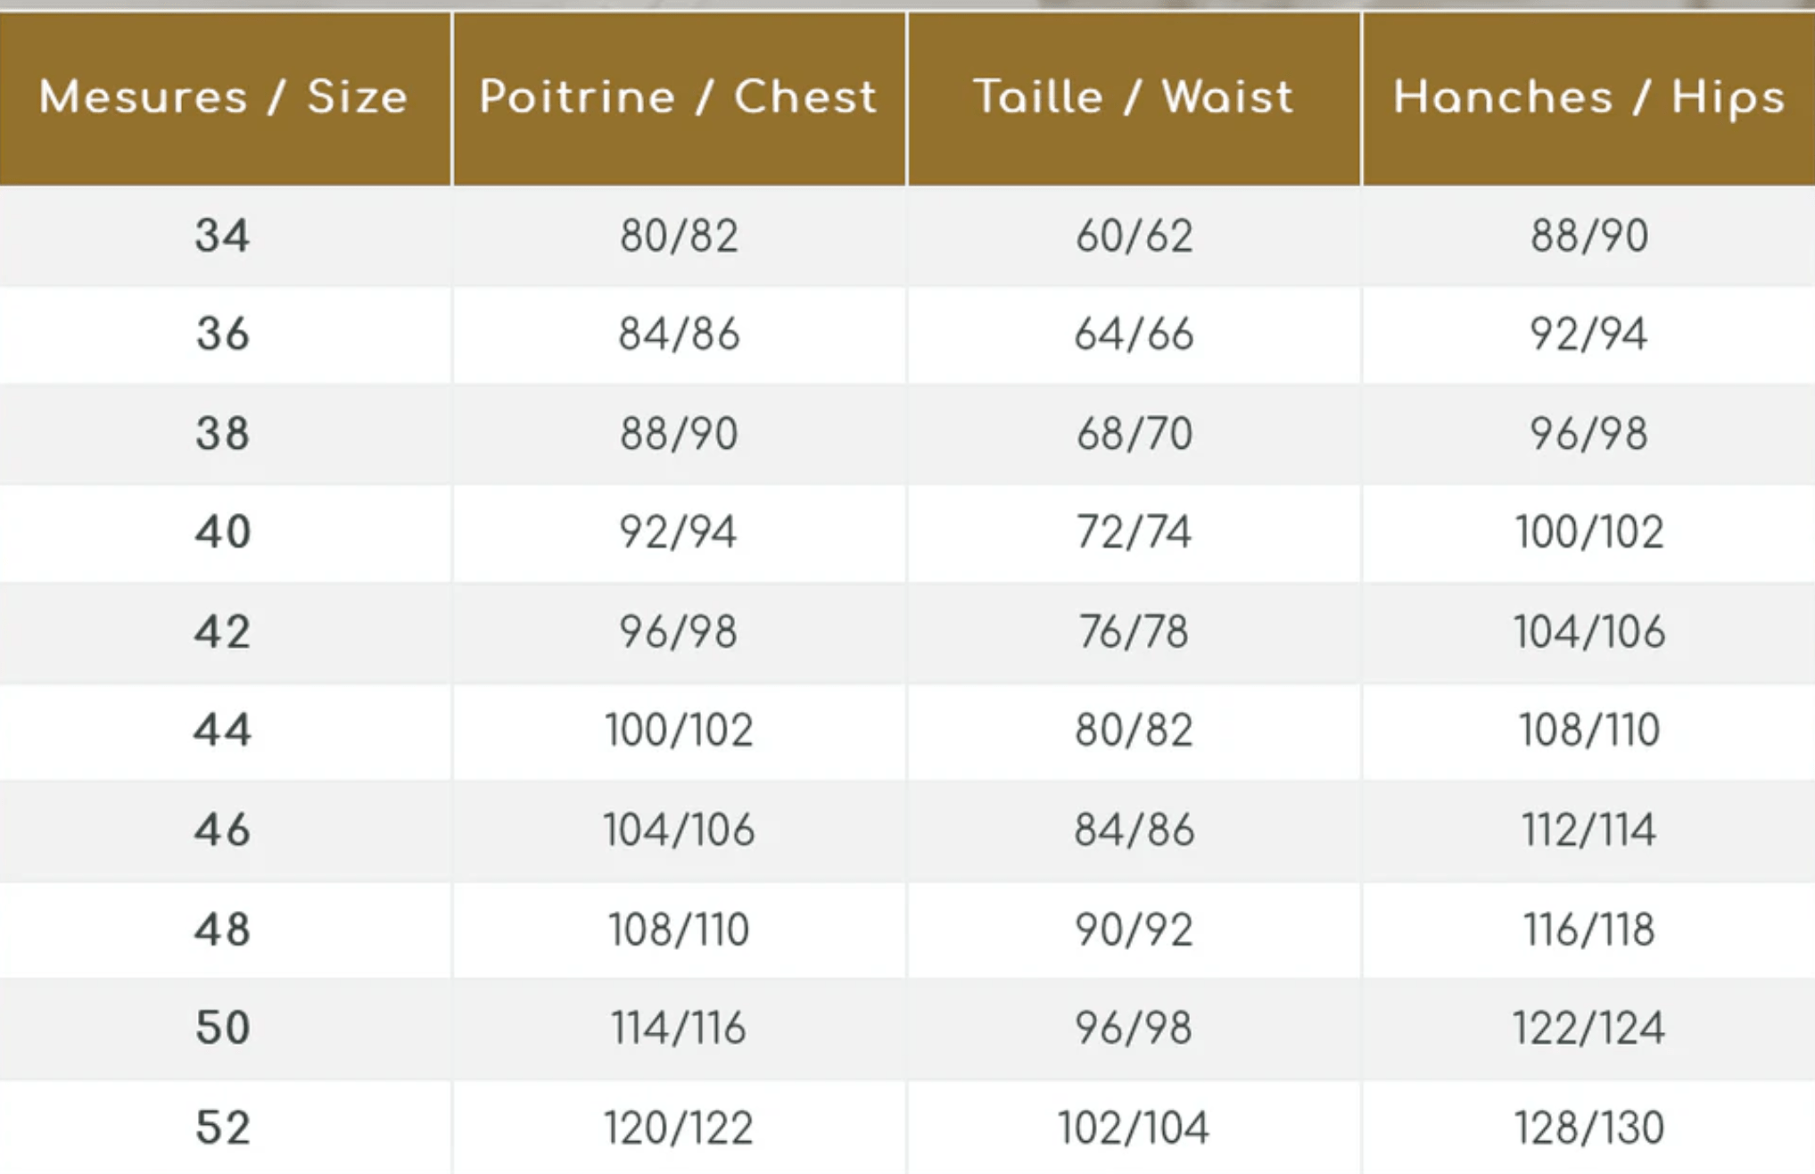Viewport: 1815px width, 1174px height.
Task: Click the Hanches / Hips column header
Action: [x=1589, y=97]
